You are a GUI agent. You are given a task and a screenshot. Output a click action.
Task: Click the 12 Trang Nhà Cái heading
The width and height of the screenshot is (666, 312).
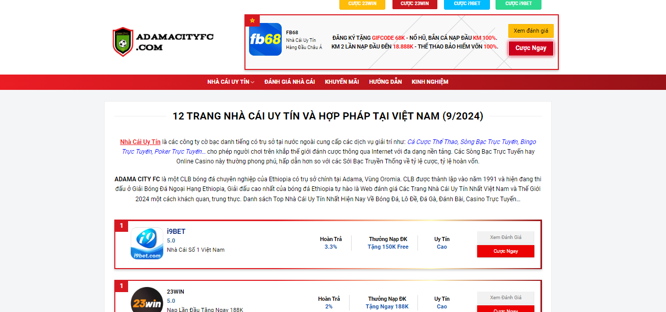328,116
